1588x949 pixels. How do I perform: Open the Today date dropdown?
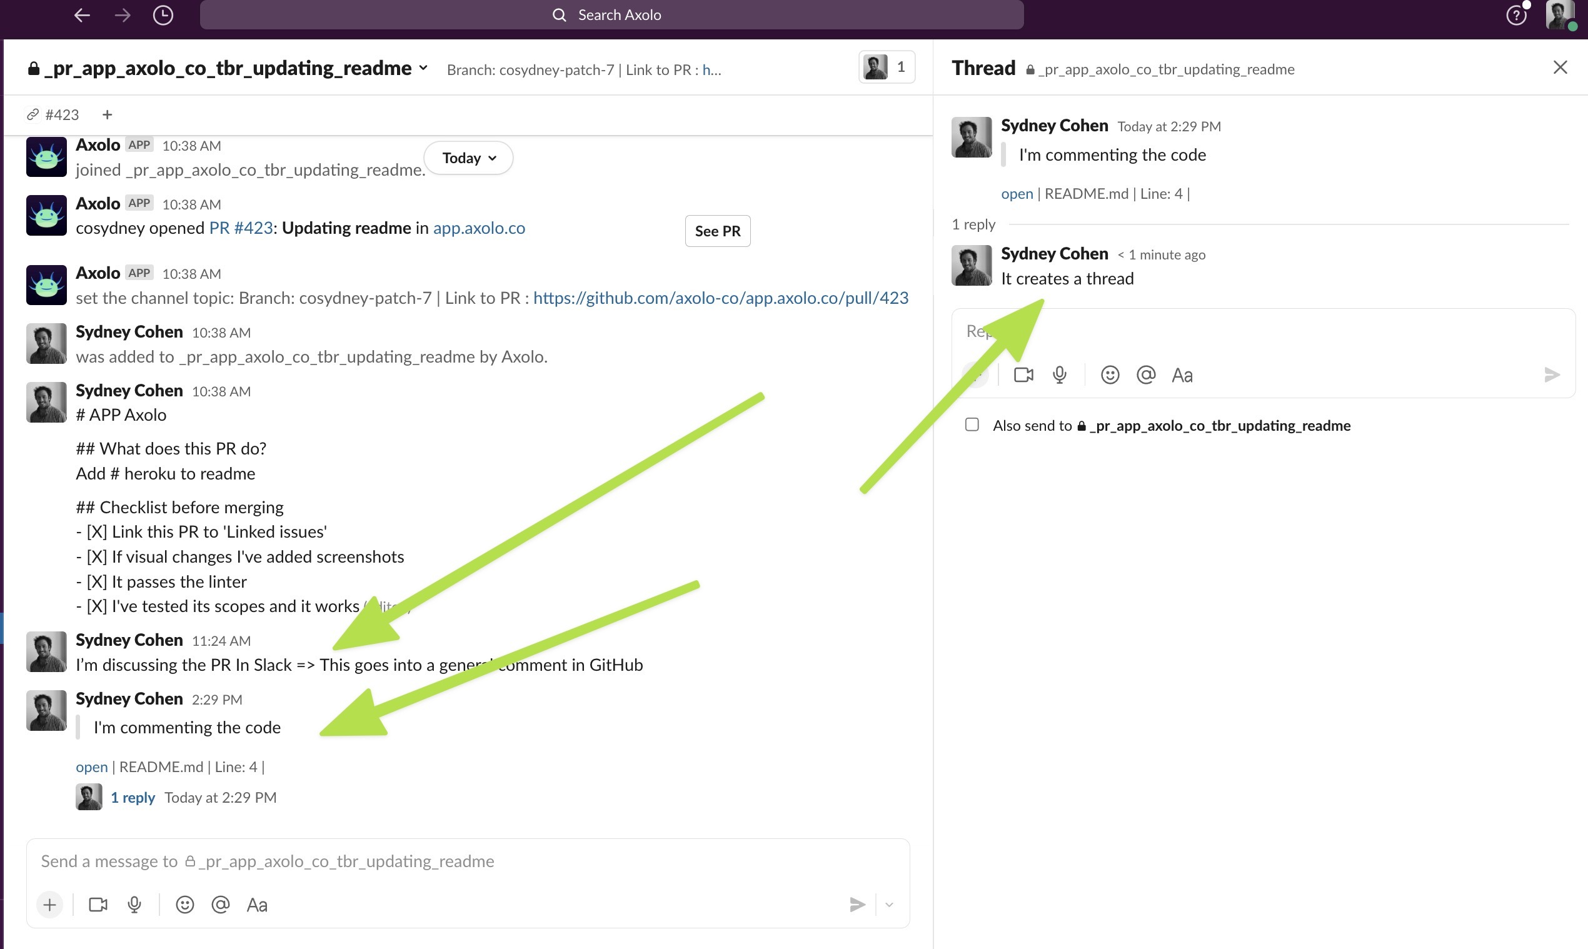coord(468,158)
